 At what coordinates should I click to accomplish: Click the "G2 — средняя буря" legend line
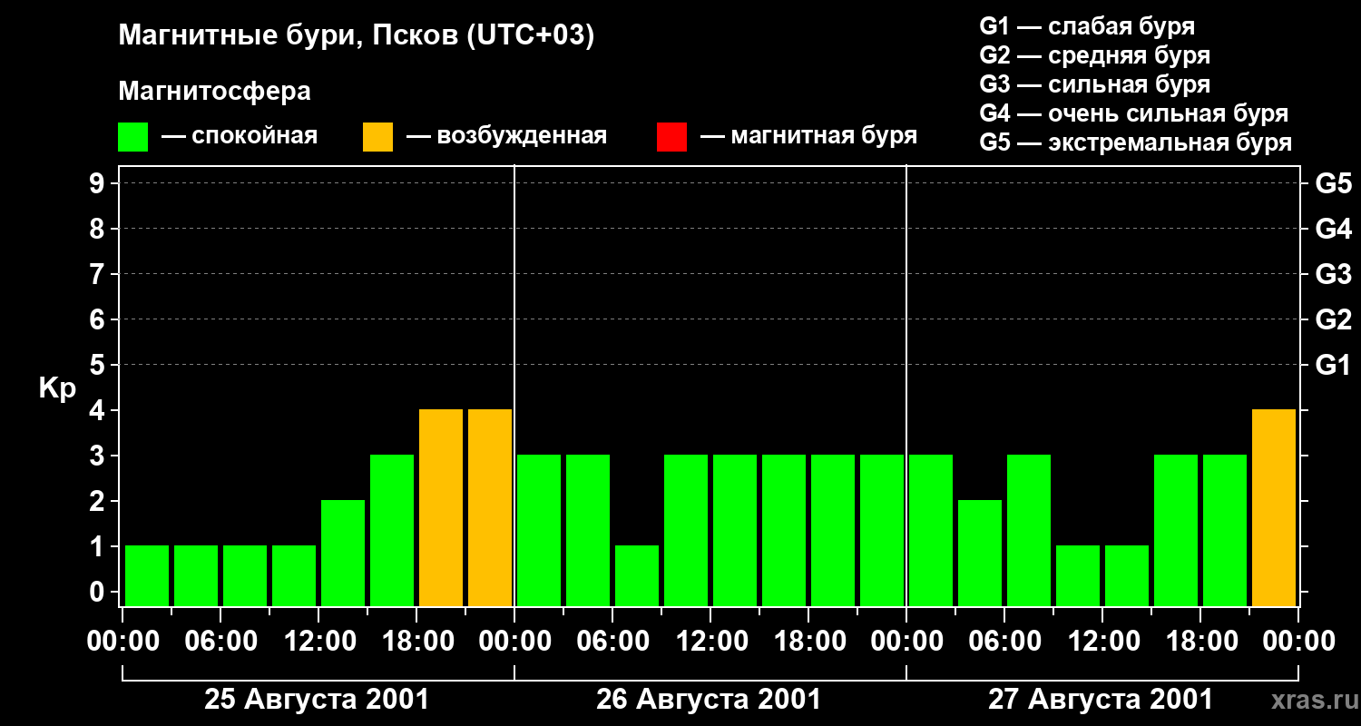coord(1094,55)
